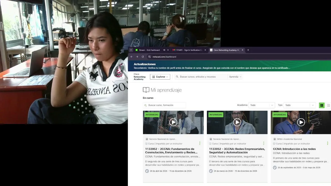Open a new browser tab
Viewport: 331px width, 186px height.
pyautogui.click(x=248, y=50)
